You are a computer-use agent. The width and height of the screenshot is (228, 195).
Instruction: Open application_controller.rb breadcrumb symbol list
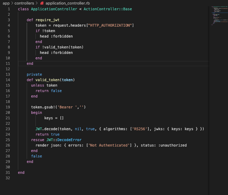click(x=66, y=3)
